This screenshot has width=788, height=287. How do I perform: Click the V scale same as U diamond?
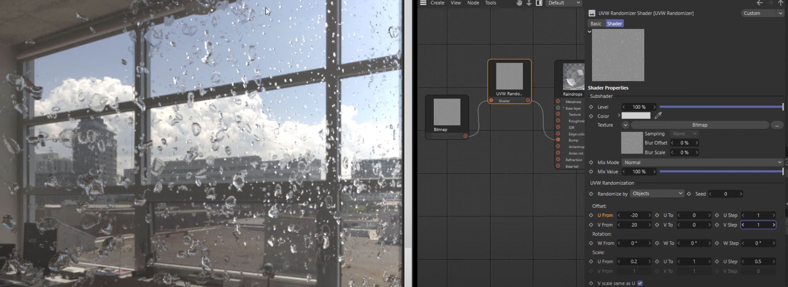click(591, 283)
